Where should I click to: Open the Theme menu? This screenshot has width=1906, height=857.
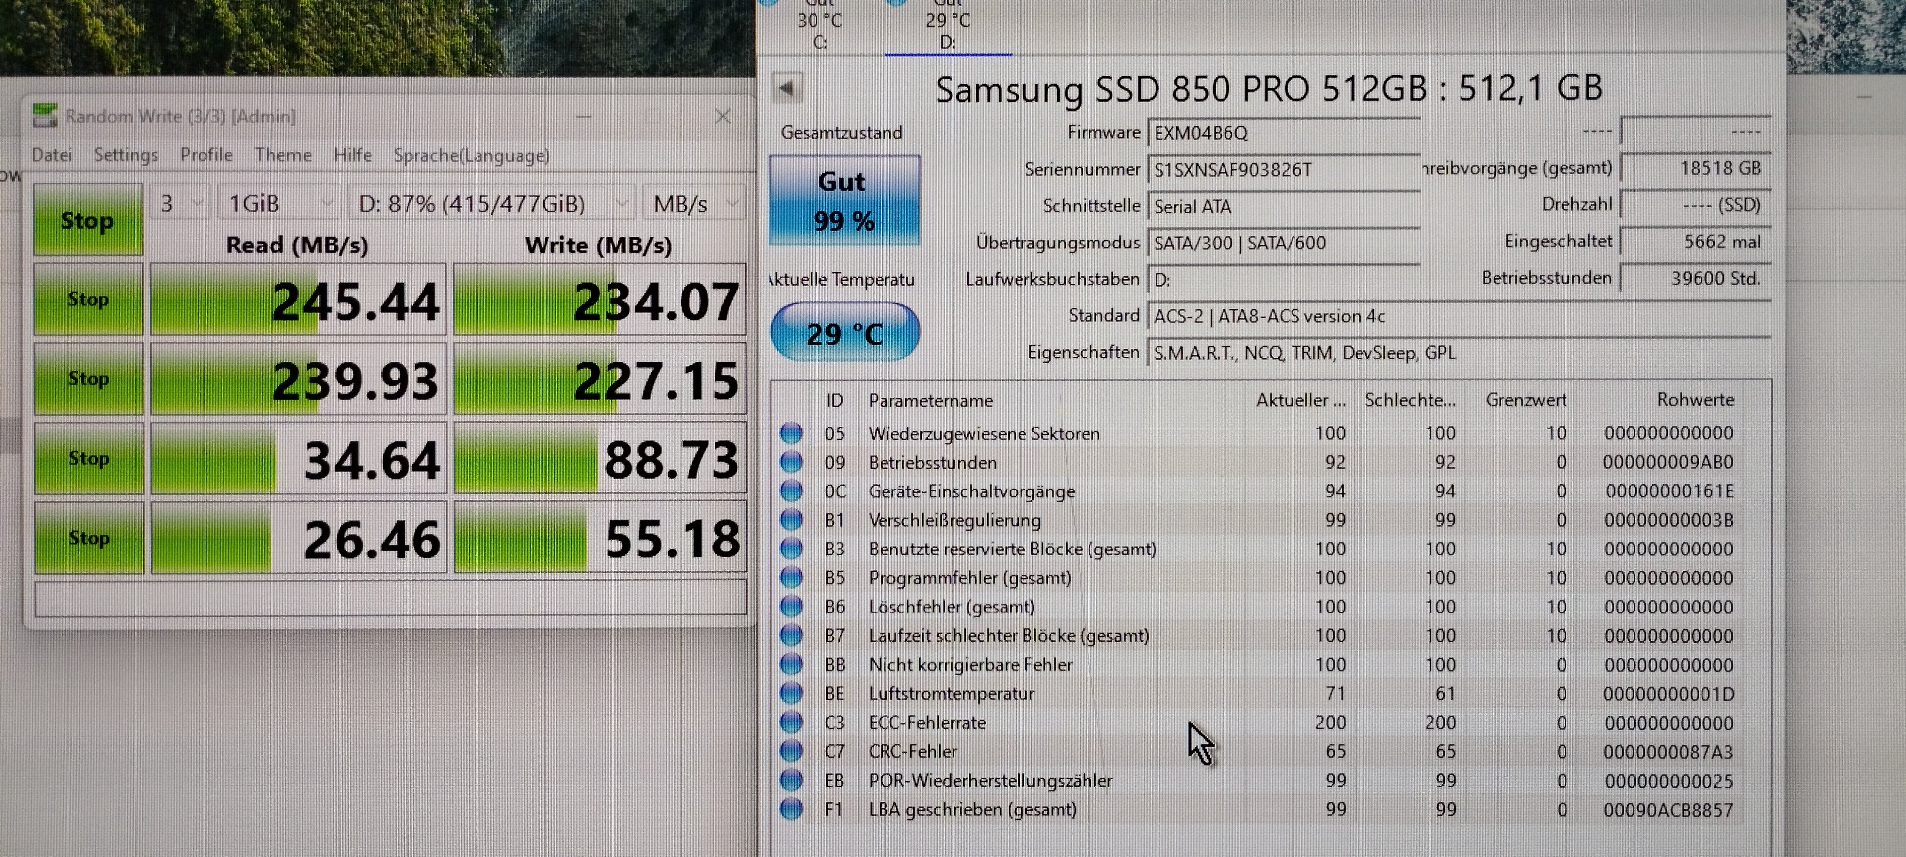pos(282,155)
